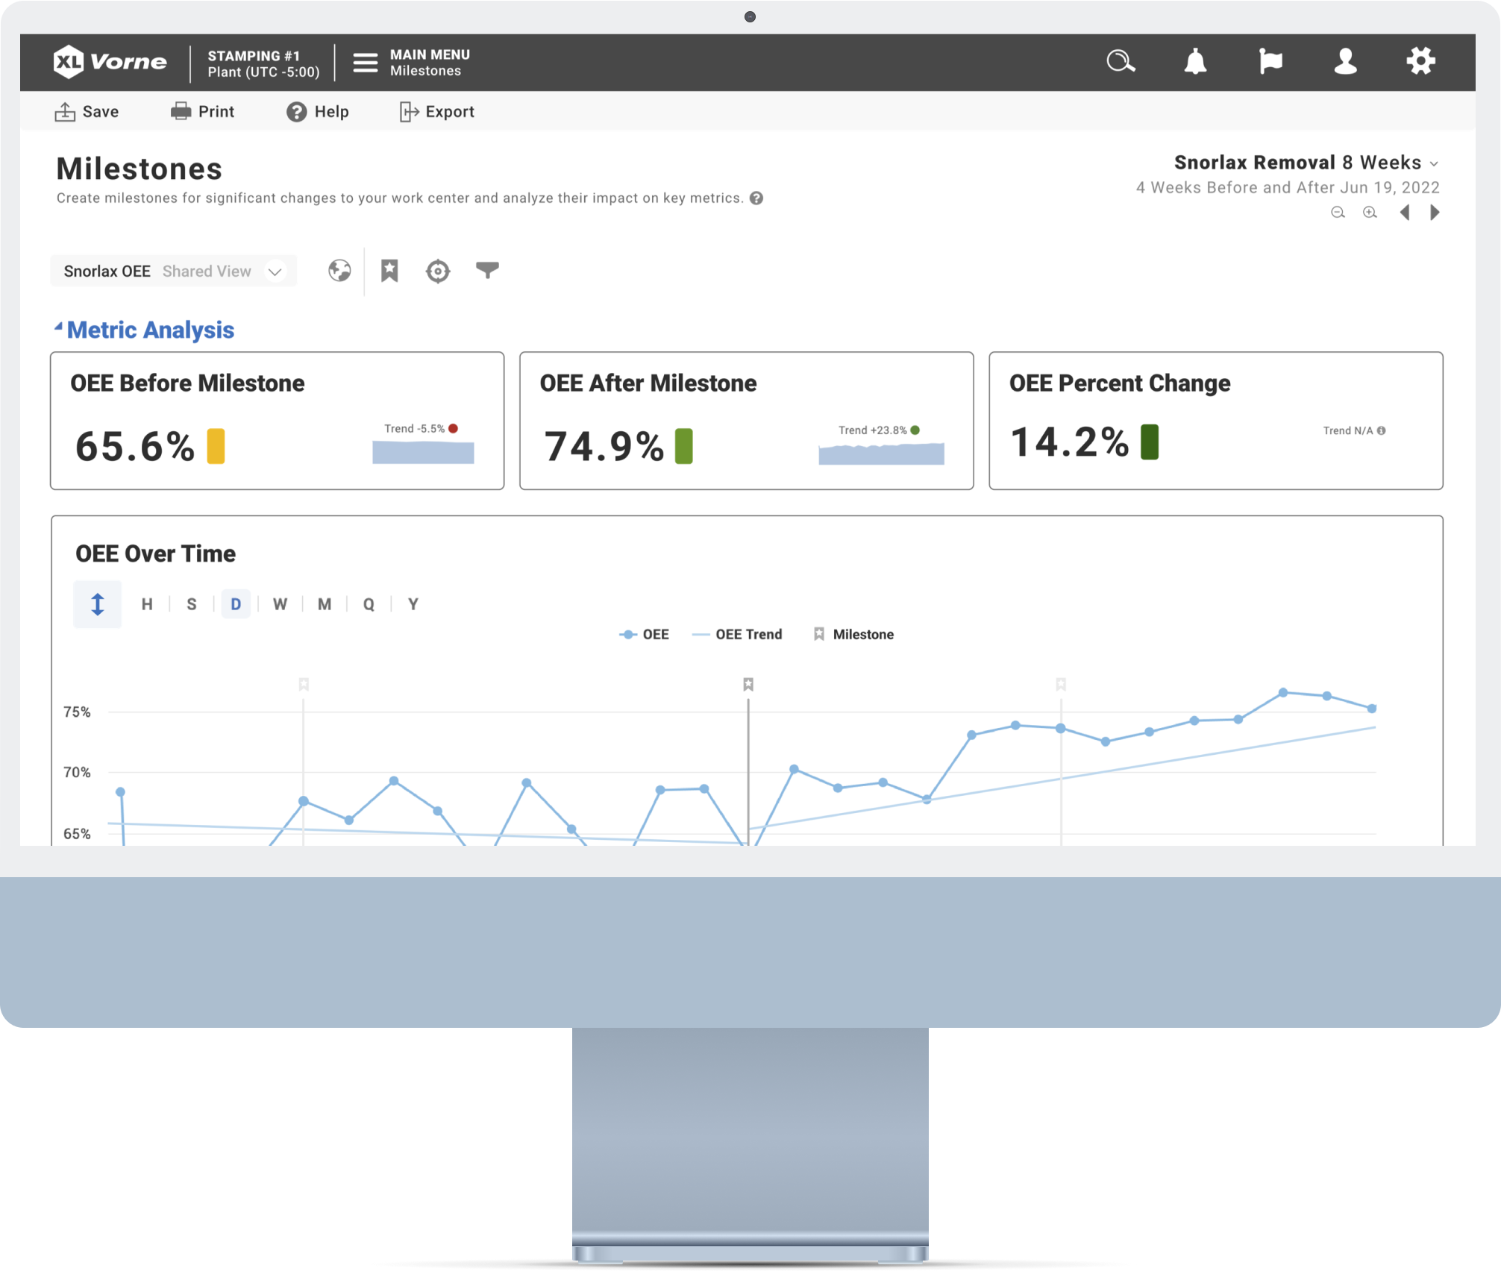This screenshot has height=1271, width=1501.
Task: Click the Print button in the top toolbar
Action: [214, 112]
